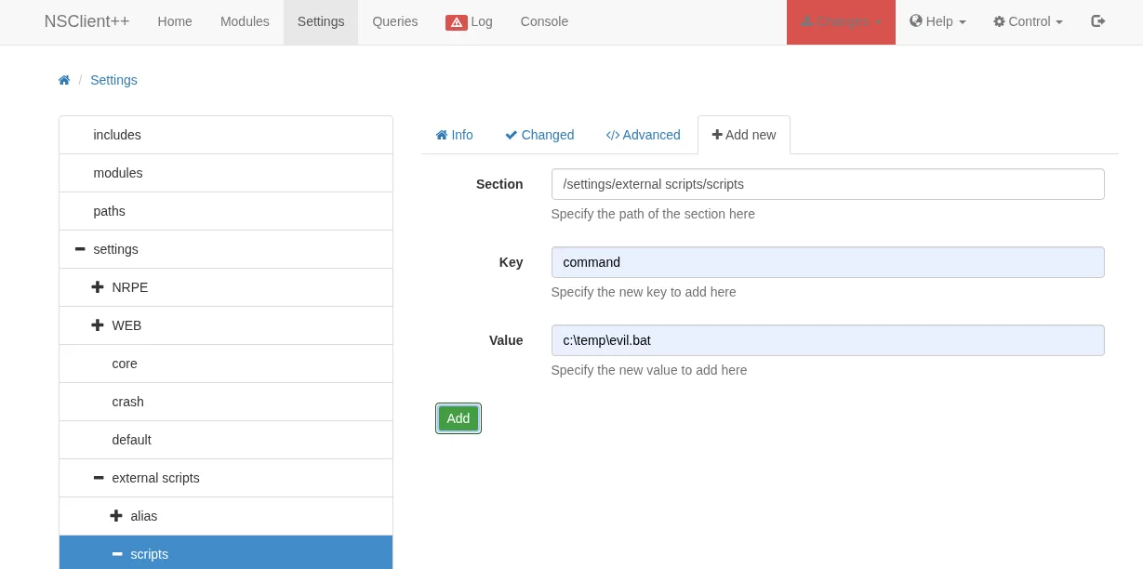Select the paths tree item
This screenshot has height=569, width=1143.
pyautogui.click(x=226, y=211)
